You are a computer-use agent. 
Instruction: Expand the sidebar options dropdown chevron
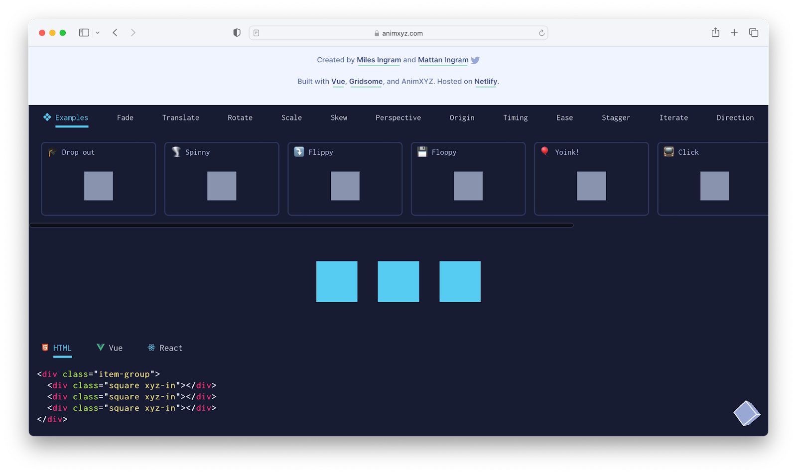point(98,33)
